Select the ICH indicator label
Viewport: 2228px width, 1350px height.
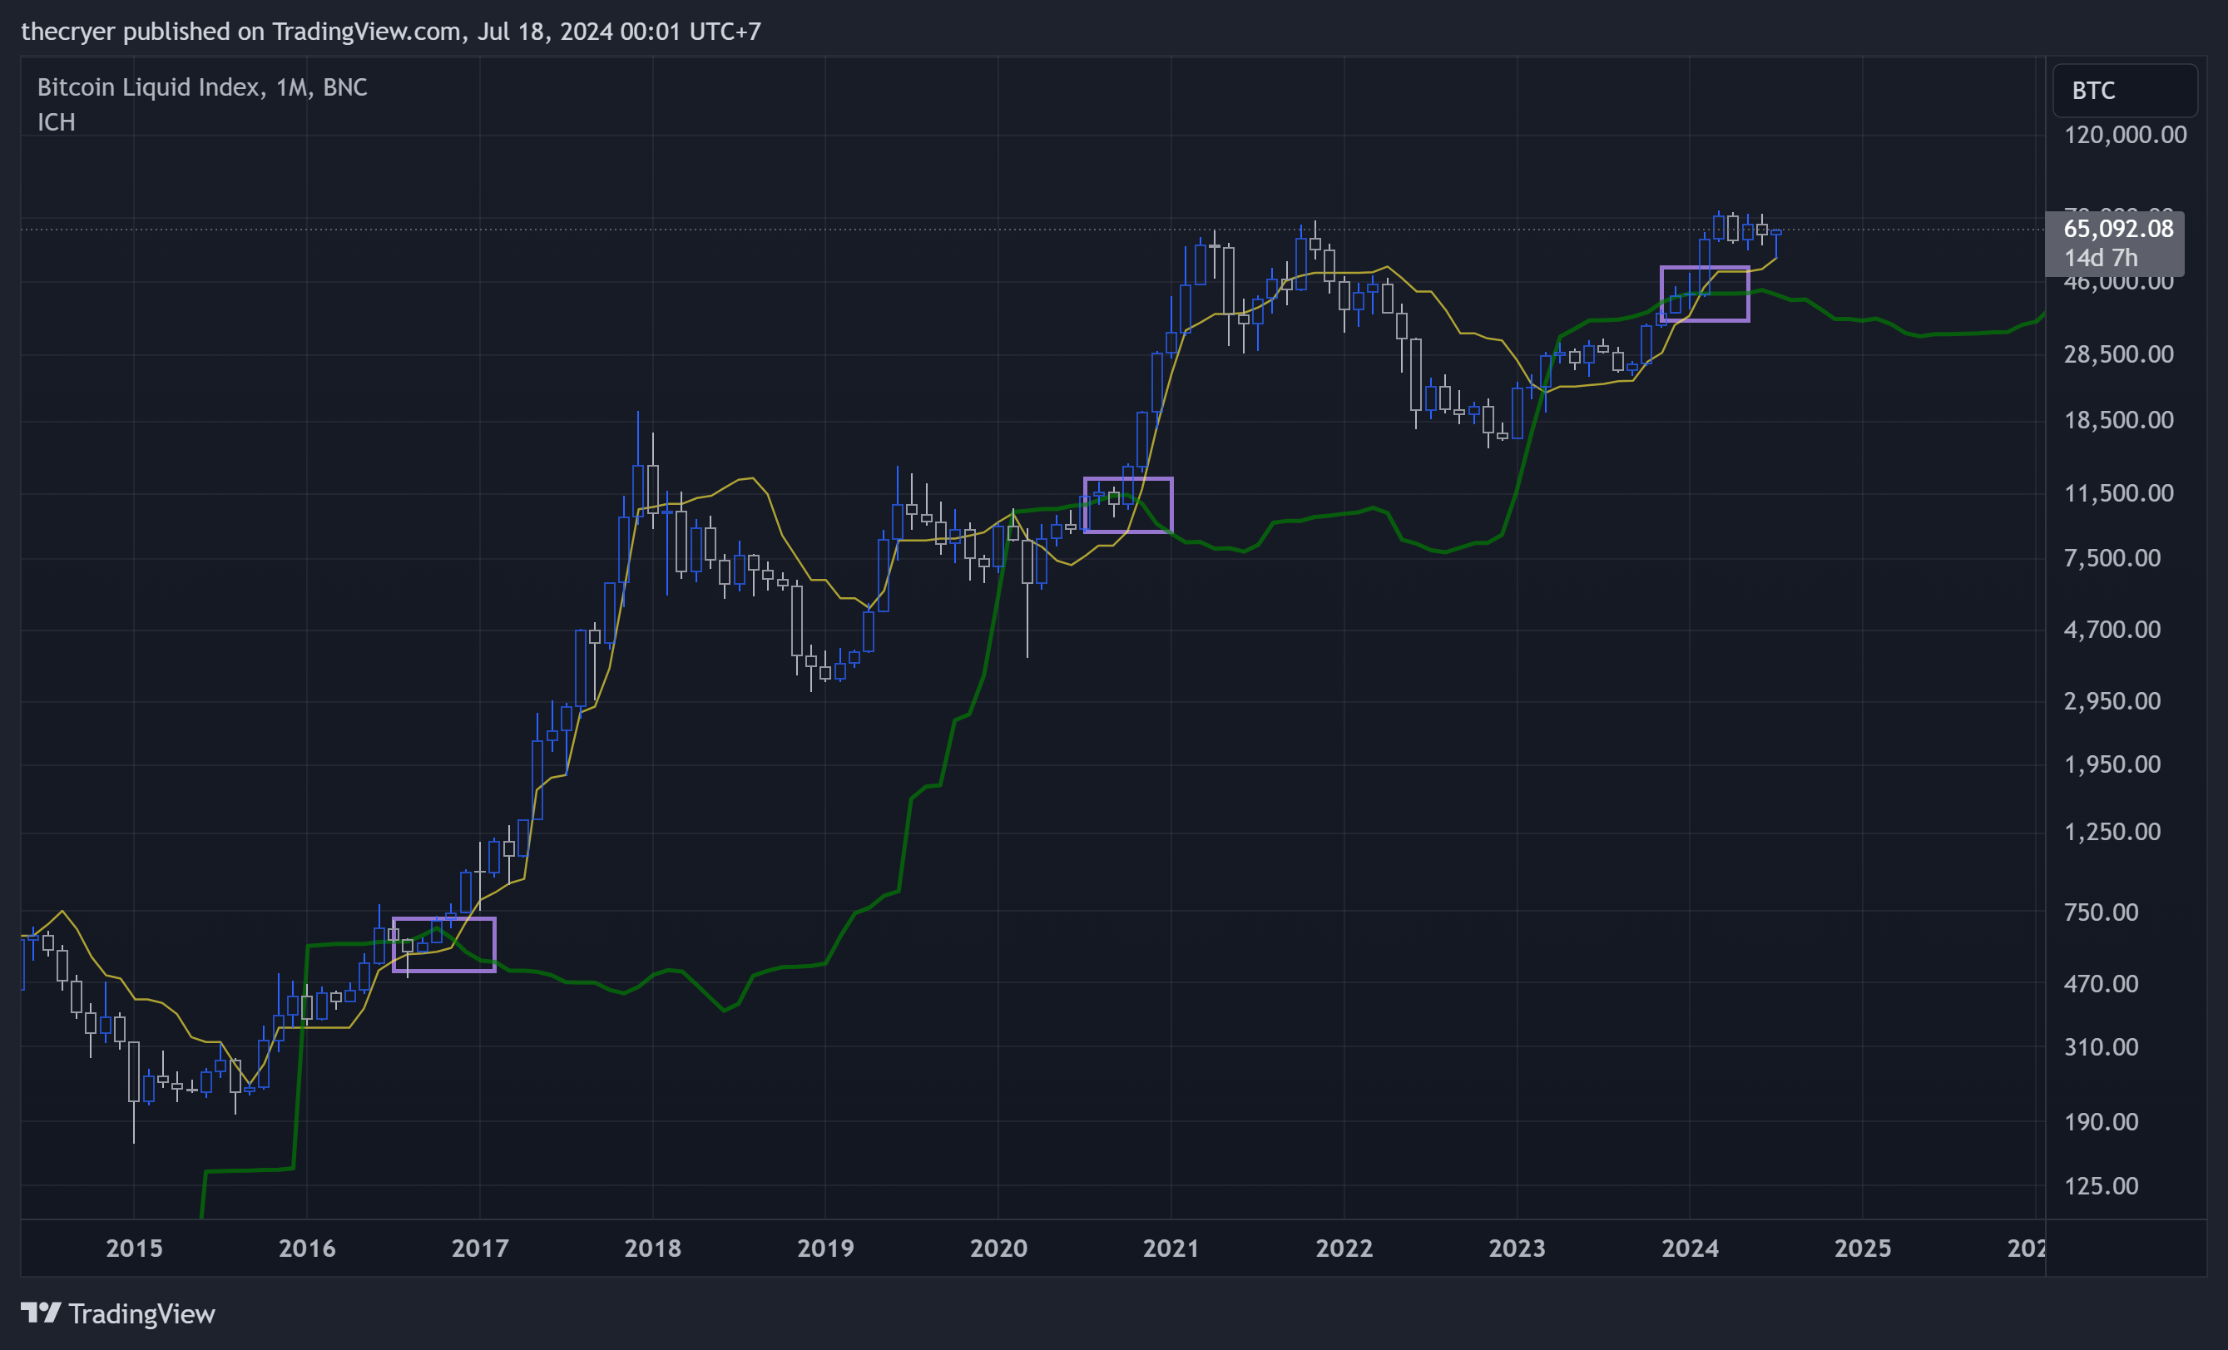coord(56,122)
